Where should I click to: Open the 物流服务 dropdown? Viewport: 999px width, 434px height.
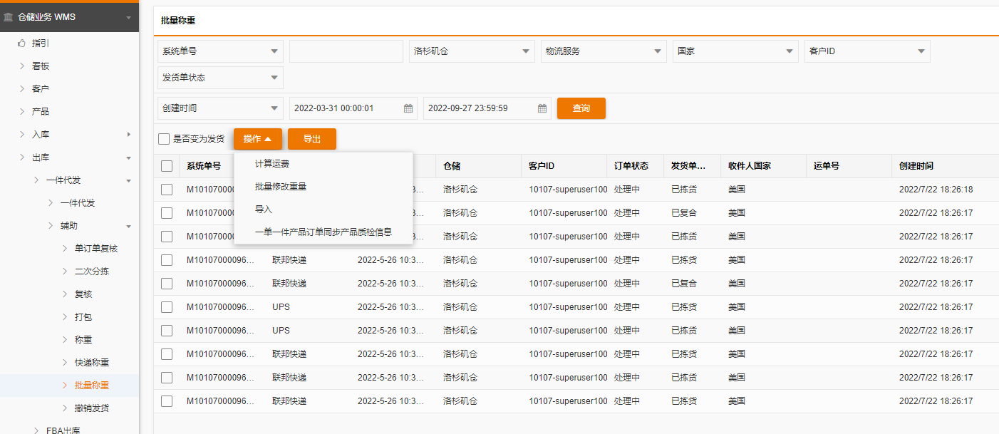(x=604, y=51)
